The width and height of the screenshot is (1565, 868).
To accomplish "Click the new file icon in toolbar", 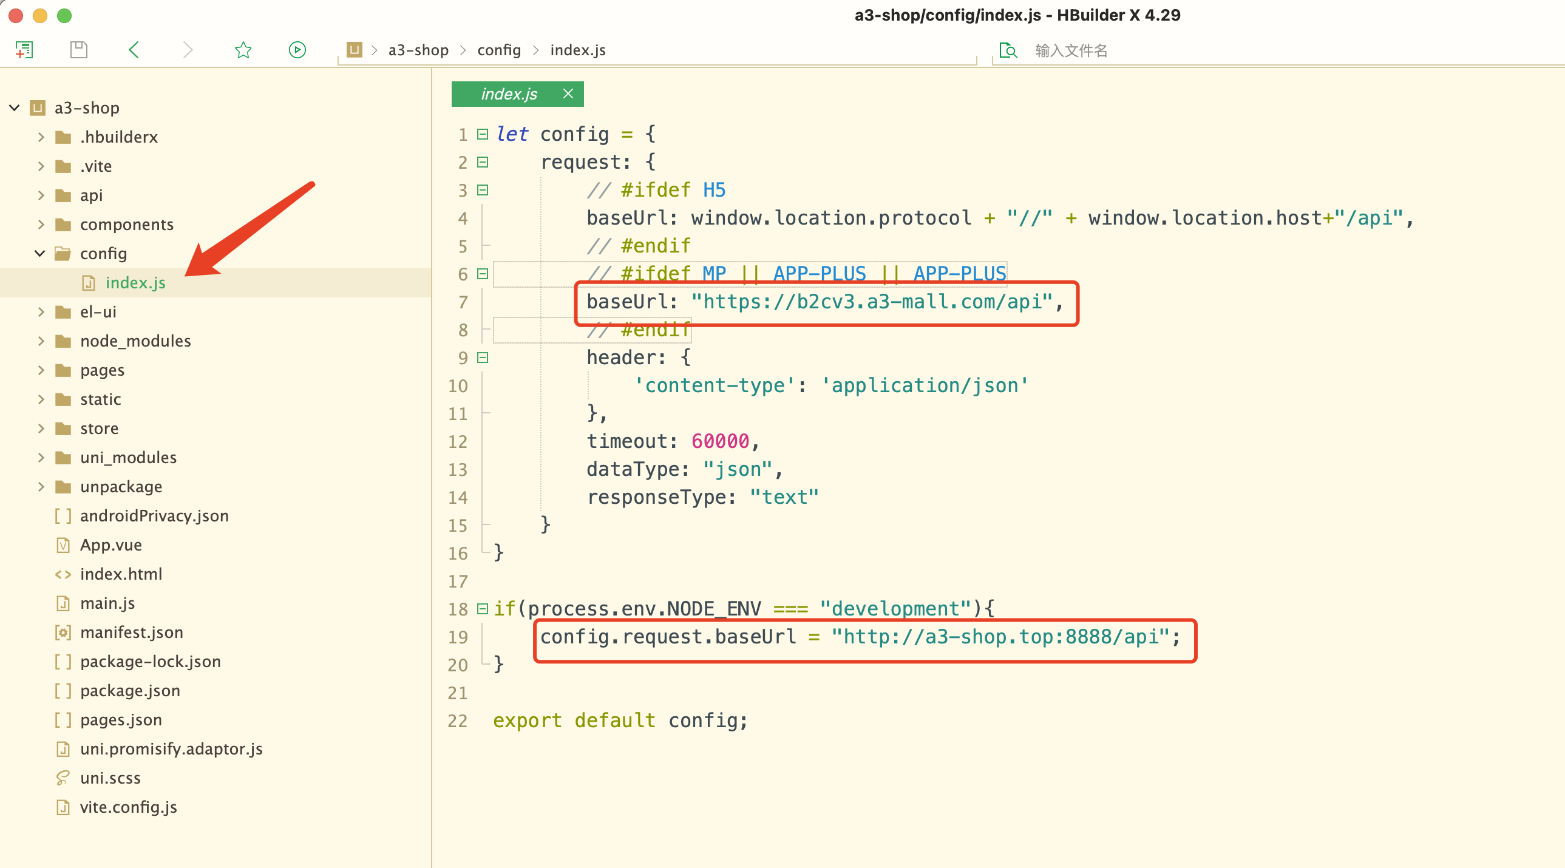I will [24, 50].
